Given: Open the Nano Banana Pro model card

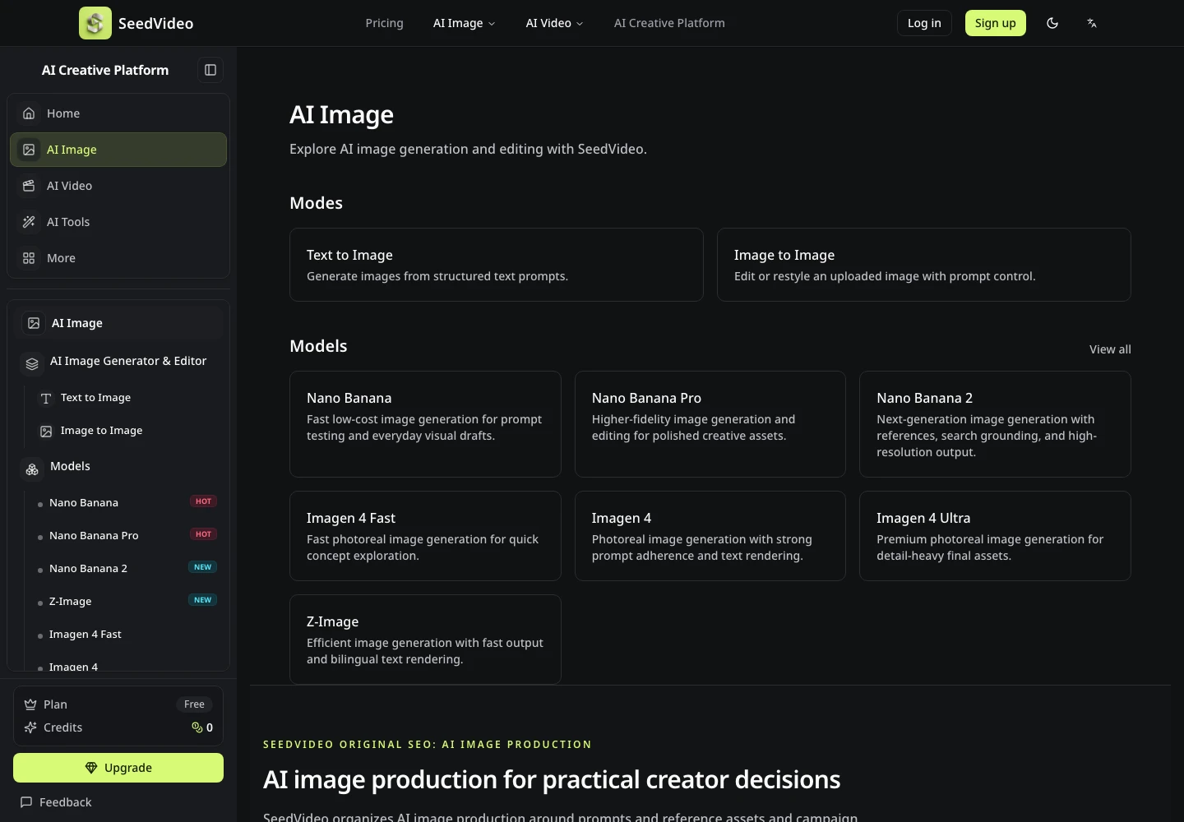Looking at the screenshot, I should coord(710,424).
